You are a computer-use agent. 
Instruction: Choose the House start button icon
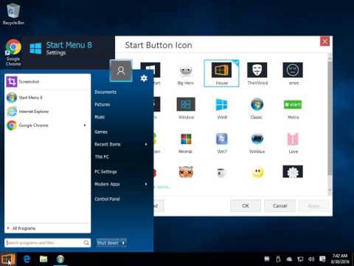[221, 73]
